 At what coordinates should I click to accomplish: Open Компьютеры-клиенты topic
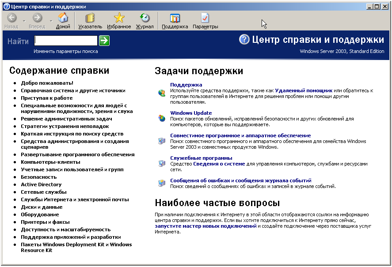(x=50, y=162)
